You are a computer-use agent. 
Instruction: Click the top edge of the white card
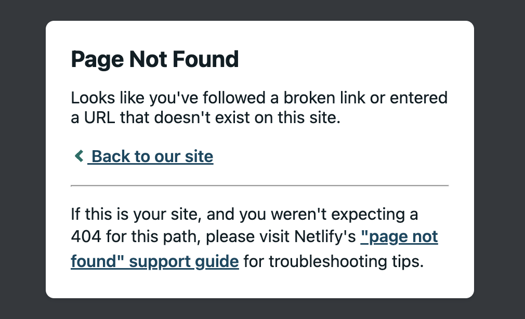pos(260,21)
